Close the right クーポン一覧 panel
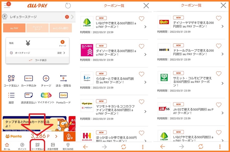 point(223,5)
